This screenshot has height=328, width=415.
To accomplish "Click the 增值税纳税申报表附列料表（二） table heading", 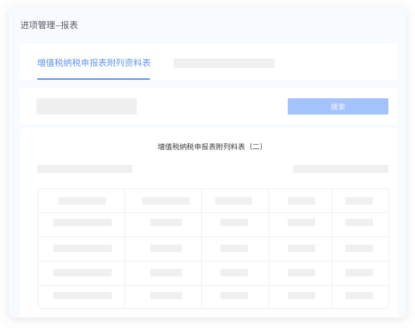I will pyautogui.click(x=210, y=147).
